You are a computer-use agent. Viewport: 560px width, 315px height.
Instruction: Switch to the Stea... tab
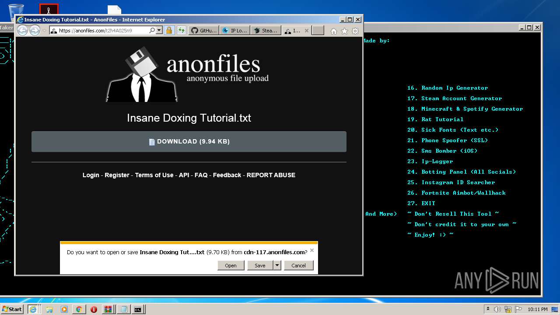[x=266, y=31]
